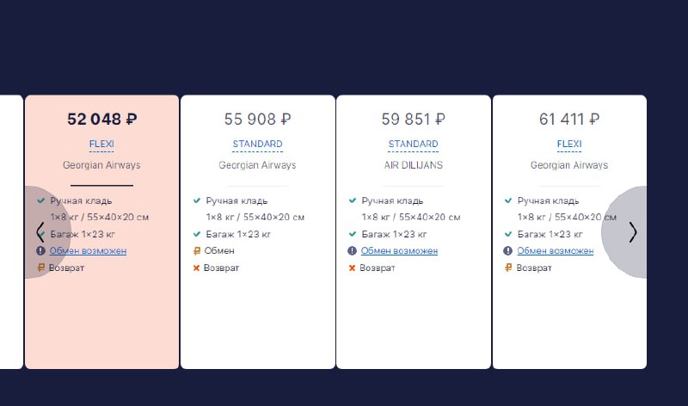Select the highlighted 52 048 ₽ fare
Screen dimensions: 688x406
pyautogui.click(x=101, y=231)
